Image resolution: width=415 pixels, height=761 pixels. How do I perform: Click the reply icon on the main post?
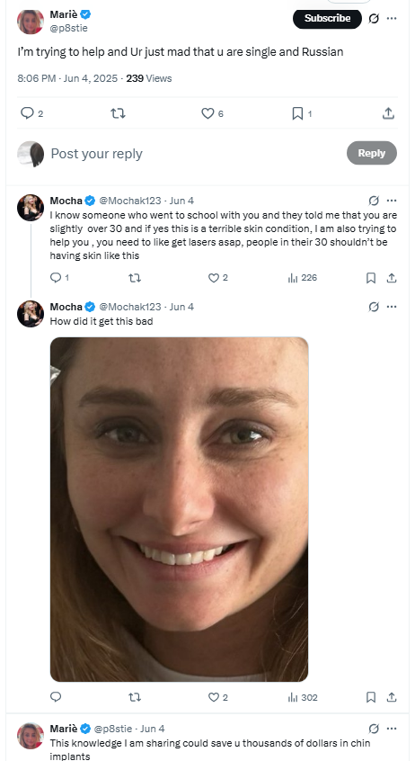pyautogui.click(x=27, y=113)
